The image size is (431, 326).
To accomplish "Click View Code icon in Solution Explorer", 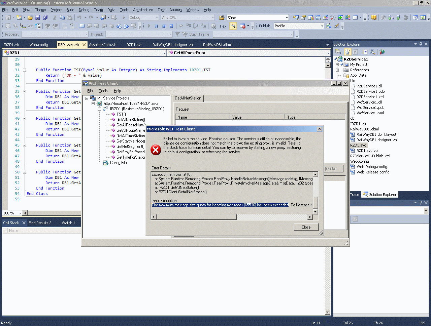I will tap(365, 52).
